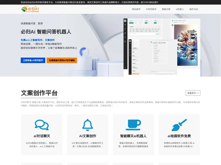Click the 查看更多 button
221x165 pixels.
193,93
